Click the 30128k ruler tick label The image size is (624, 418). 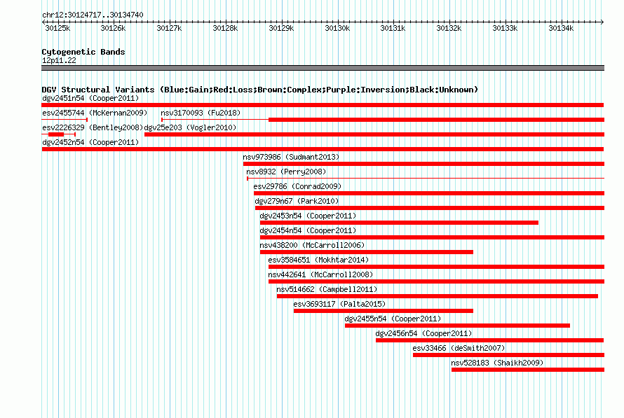coord(225,28)
